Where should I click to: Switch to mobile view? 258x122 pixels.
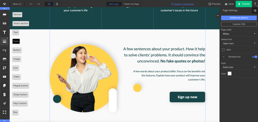(x=57, y=4)
